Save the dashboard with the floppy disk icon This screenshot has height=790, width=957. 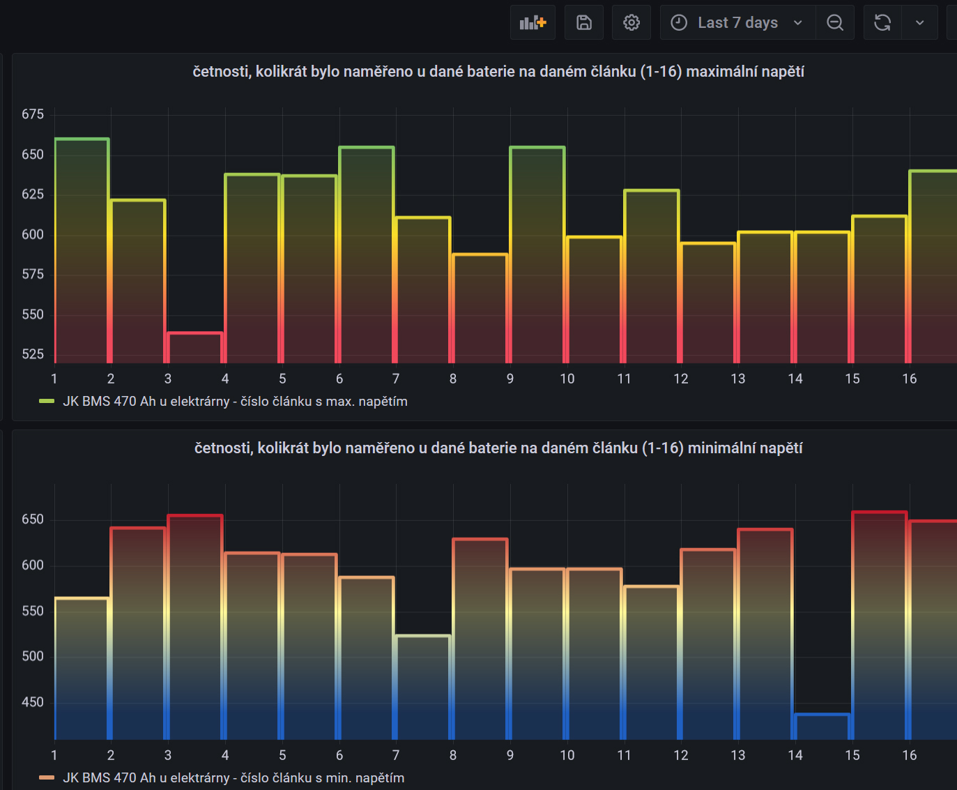584,23
